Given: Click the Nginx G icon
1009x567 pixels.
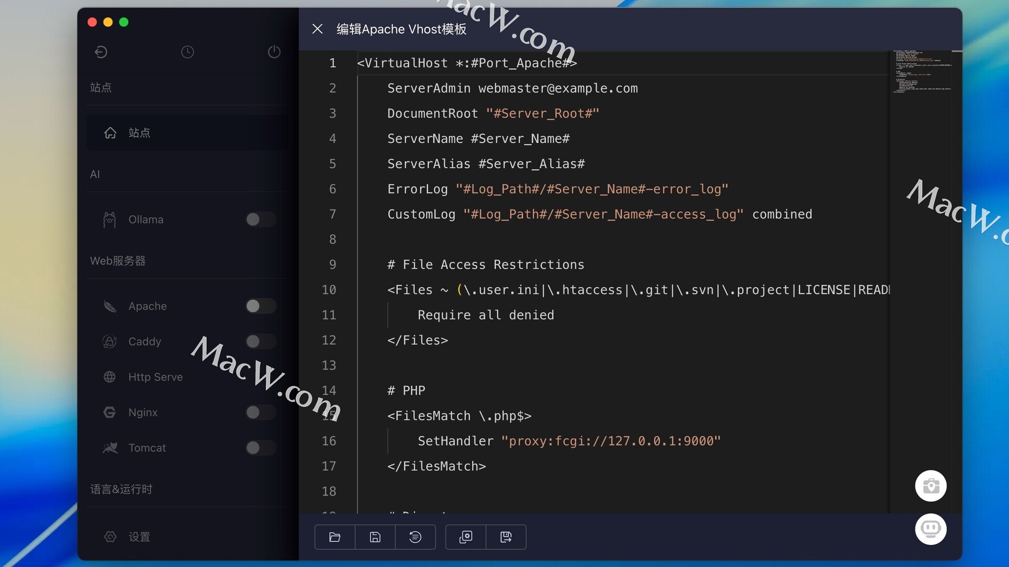Looking at the screenshot, I should (x=110, y=413).
